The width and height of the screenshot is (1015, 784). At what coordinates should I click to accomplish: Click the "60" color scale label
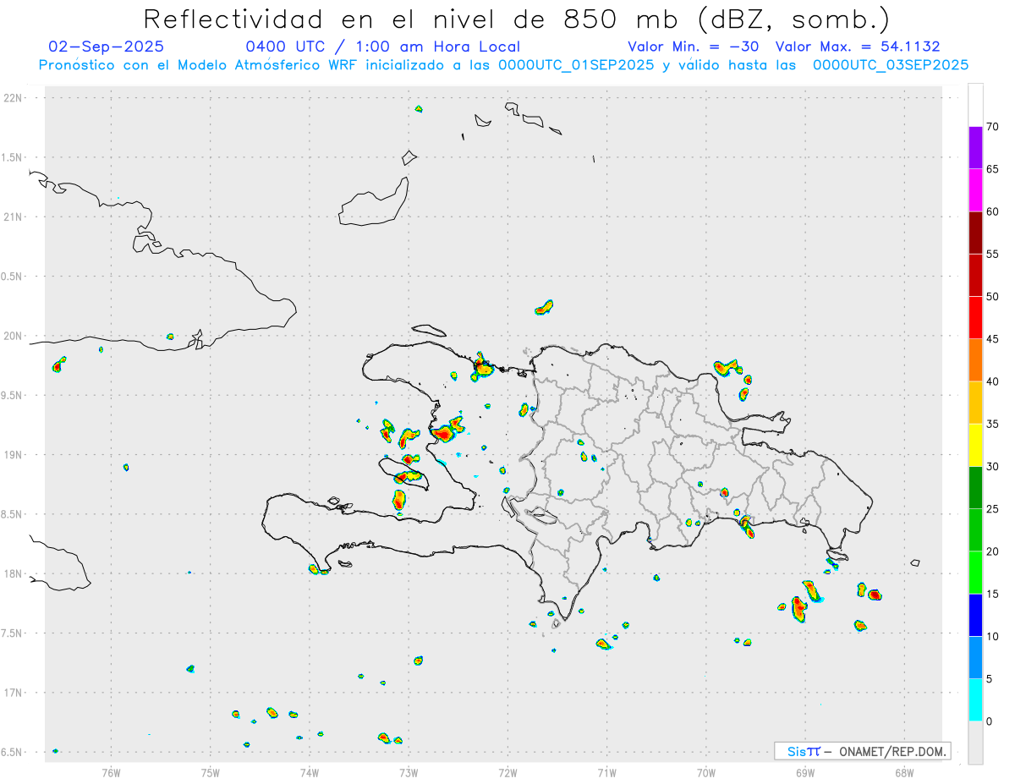click(992, 211)
